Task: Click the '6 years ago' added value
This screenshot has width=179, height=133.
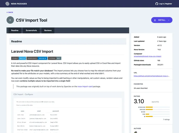Action: point(162,37)
